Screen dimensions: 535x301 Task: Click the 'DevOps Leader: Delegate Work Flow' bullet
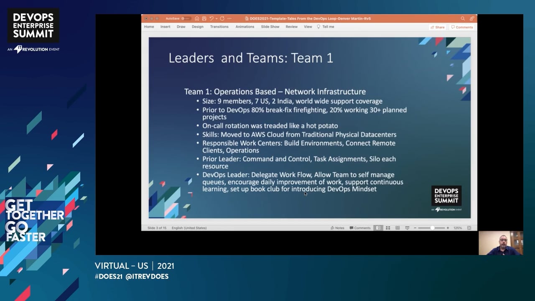coord(303,182)
